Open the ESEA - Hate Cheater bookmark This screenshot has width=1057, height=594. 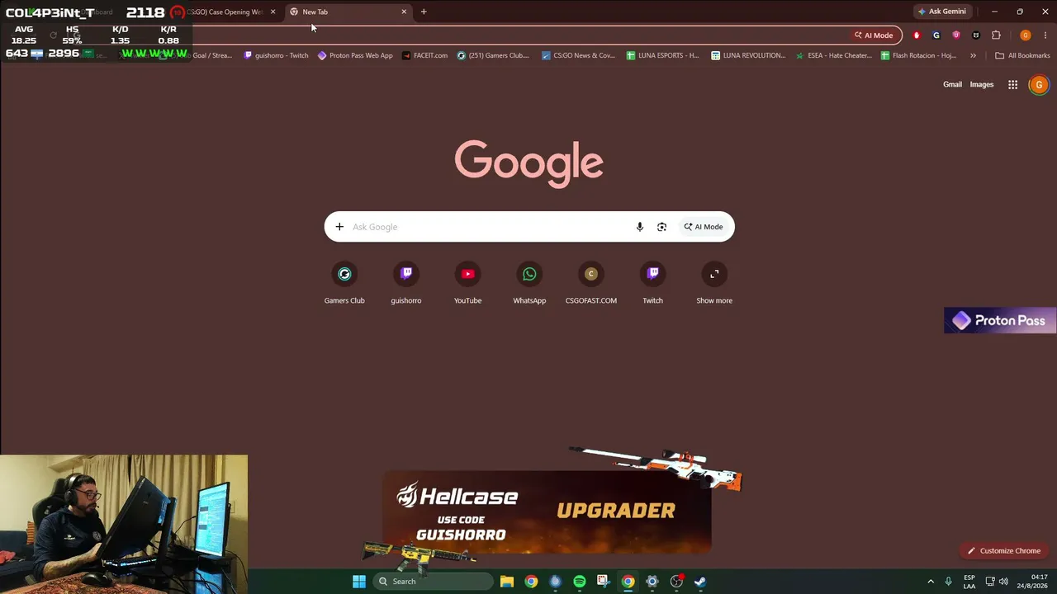coord(833,55)
